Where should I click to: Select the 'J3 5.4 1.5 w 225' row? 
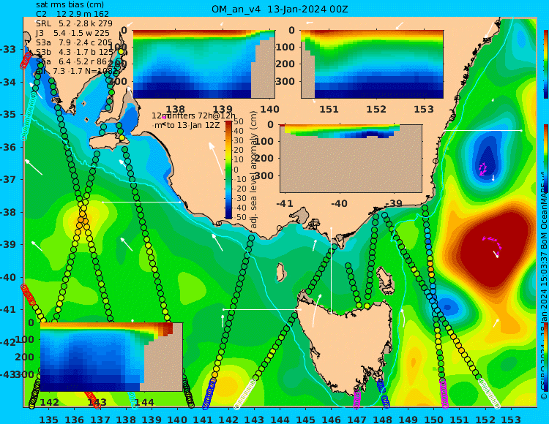pyautogui.click(x=72, y=33)
